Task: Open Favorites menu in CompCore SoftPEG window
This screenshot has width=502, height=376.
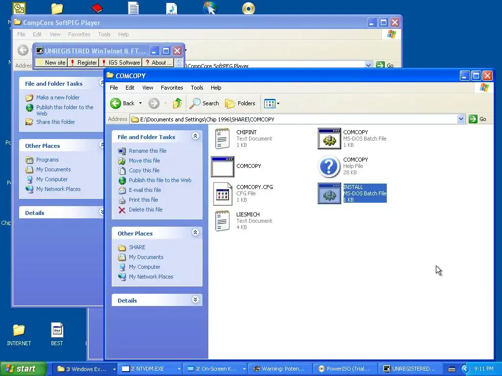Action: click(79, 34)
